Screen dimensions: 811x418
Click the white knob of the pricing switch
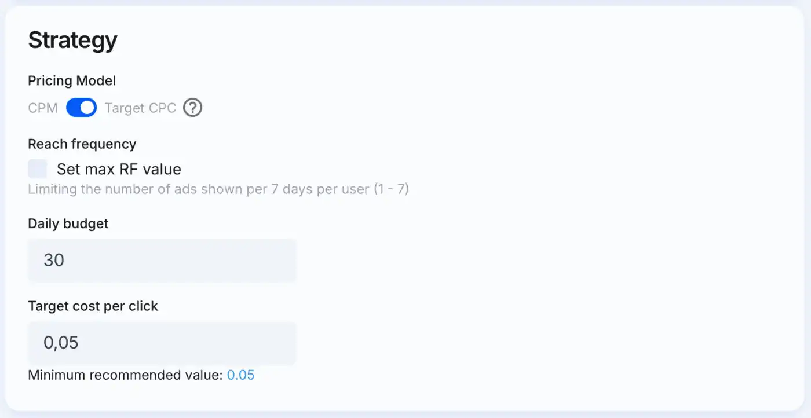(87, 108)
